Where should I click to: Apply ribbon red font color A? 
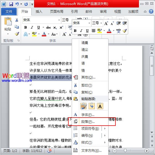44,34
